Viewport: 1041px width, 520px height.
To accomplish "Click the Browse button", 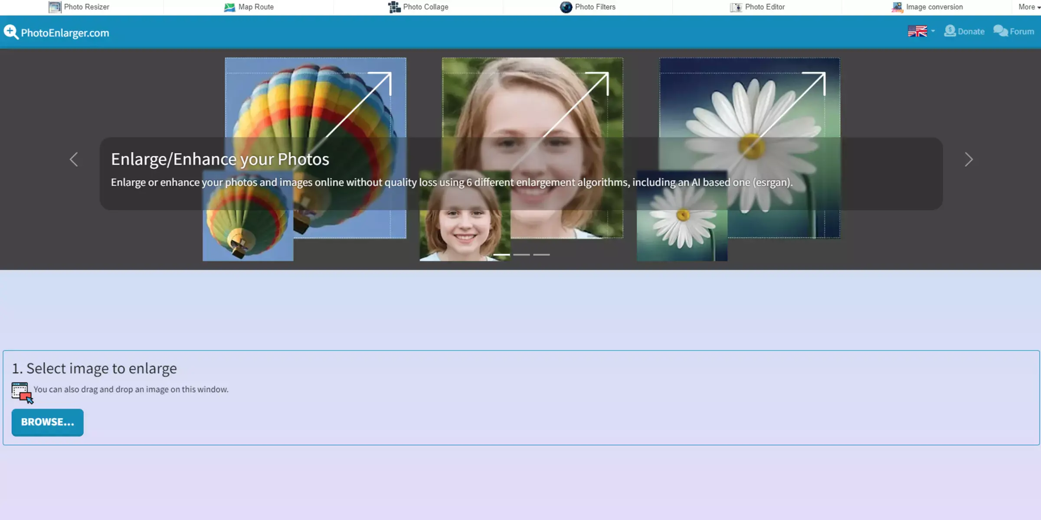I will (x=48, y=422).
